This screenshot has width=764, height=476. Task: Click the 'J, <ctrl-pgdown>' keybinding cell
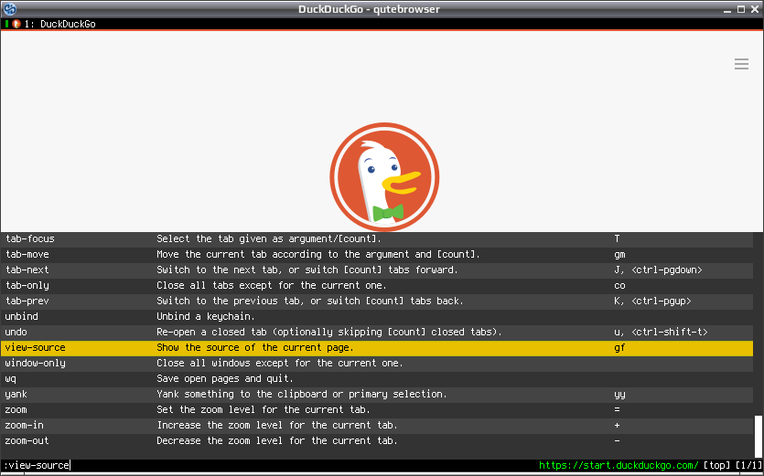(x=658, y=270)
